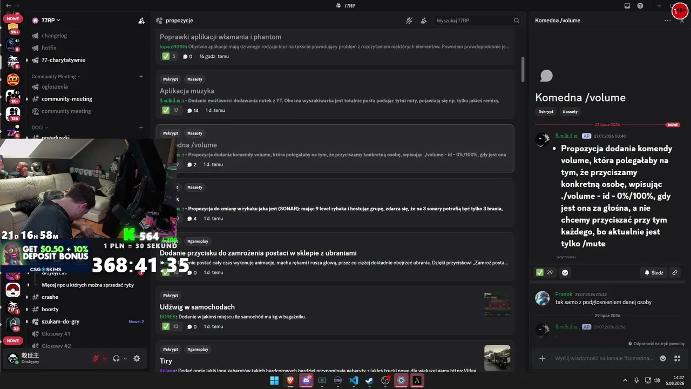691x389 pixels.
Task: Show hidden system tray icons
Action: [625, 380]
